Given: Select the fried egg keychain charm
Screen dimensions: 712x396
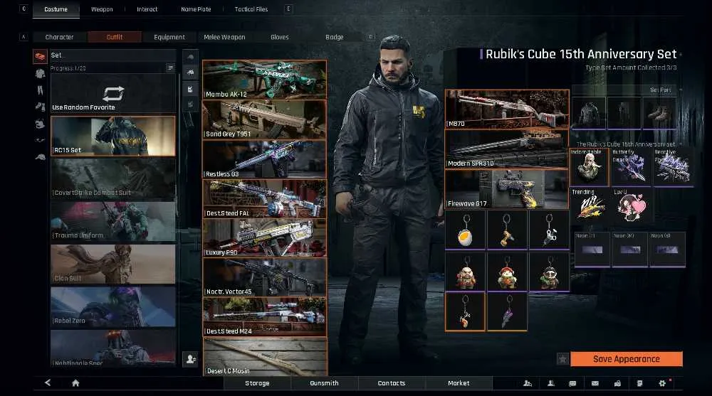Looking at the screenshot, I should point(466,230).
